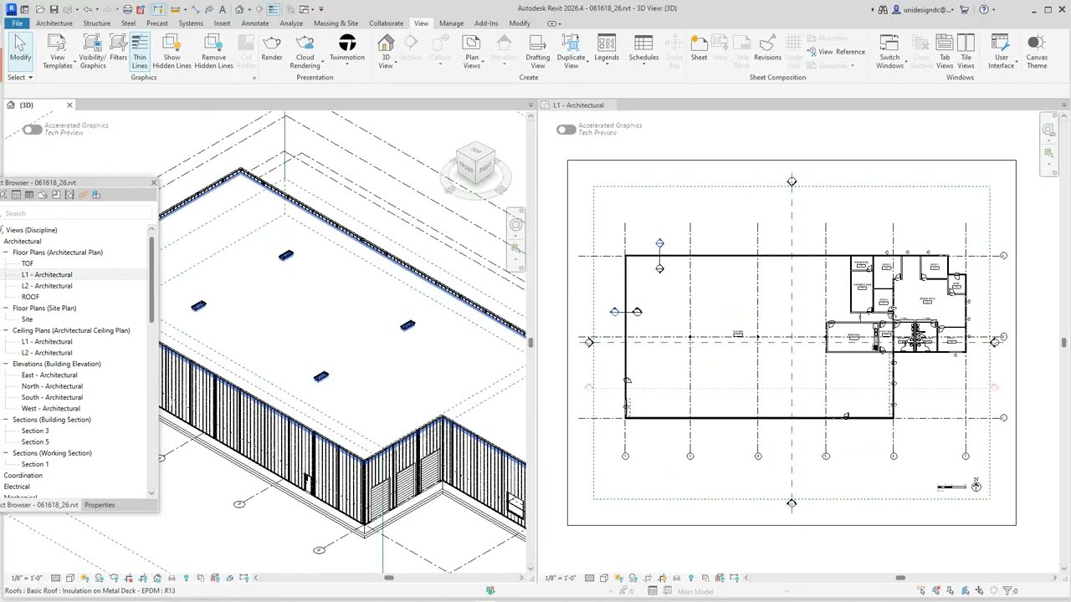Open Switch Windows dropdown
The height and width of the screenshot is (602, 1071).
click(x=889, y=51)
